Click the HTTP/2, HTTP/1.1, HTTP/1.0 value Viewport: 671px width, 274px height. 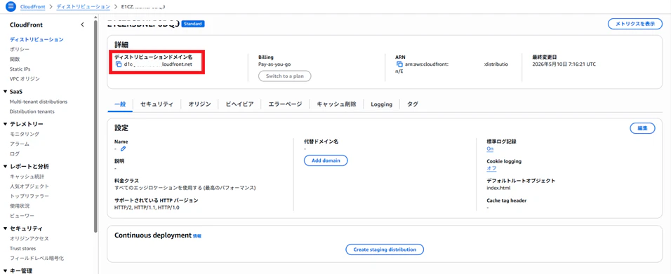tap(147, 207)
